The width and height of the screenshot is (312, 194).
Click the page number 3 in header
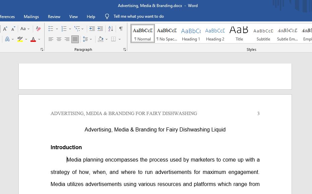[x=258, y=113]
